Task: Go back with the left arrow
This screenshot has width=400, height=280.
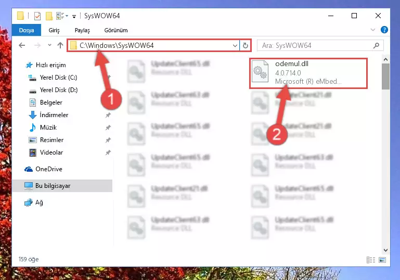Action: point(22,45)
